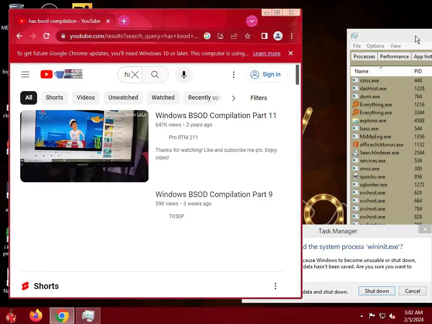Image resolution: width=432 pixels, height=324 pixels.
Task: Click the YouTube address bar URL
Action: point(134,36)
